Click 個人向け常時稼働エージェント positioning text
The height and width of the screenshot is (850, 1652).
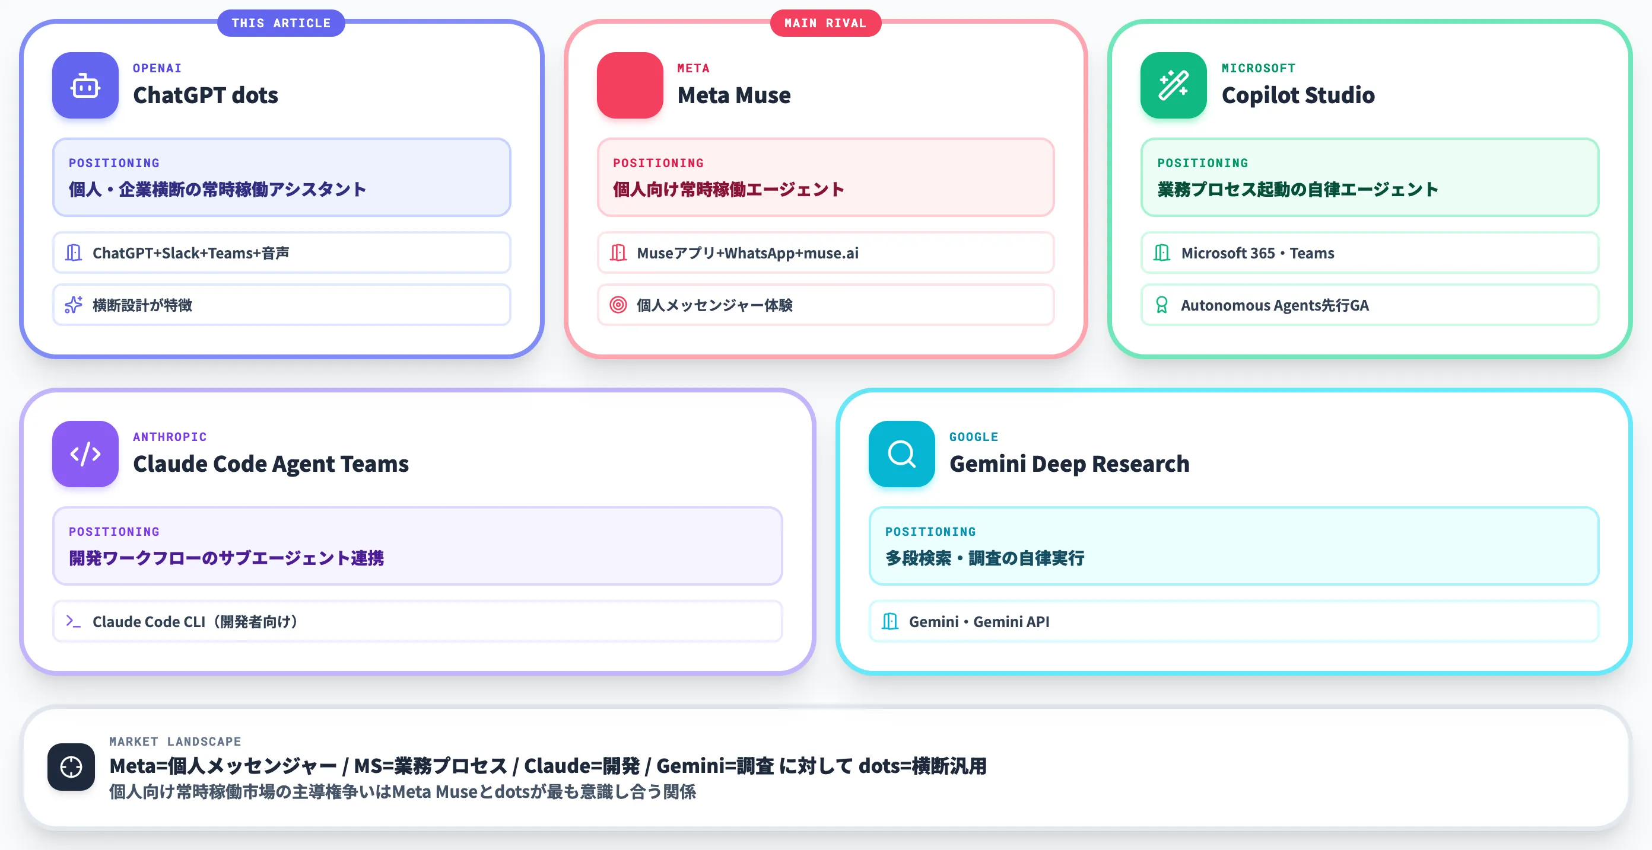(728, 189)
